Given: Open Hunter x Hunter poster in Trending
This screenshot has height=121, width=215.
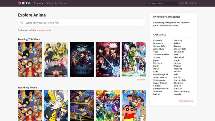Looking at the screenshot, I should pyautogui.click(x=134, y=59).
